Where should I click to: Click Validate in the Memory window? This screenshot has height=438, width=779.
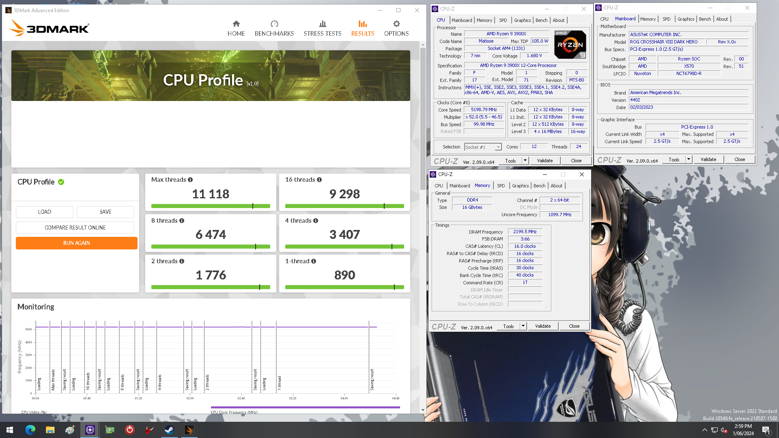tap(543, 326)
